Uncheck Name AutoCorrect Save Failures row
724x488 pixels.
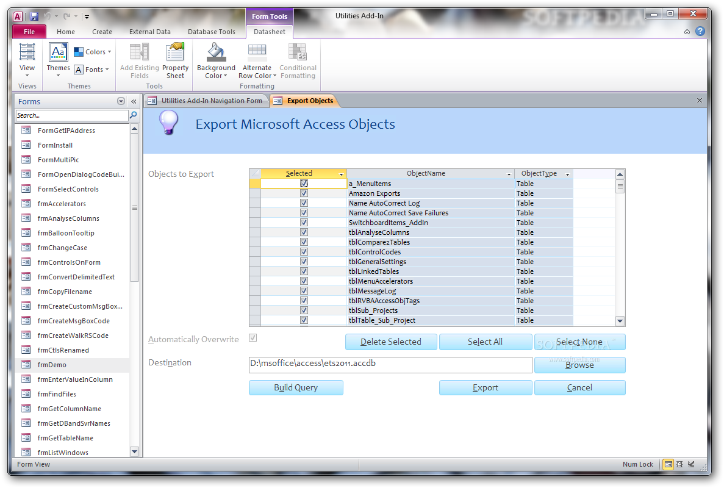[x=304, y=213]
